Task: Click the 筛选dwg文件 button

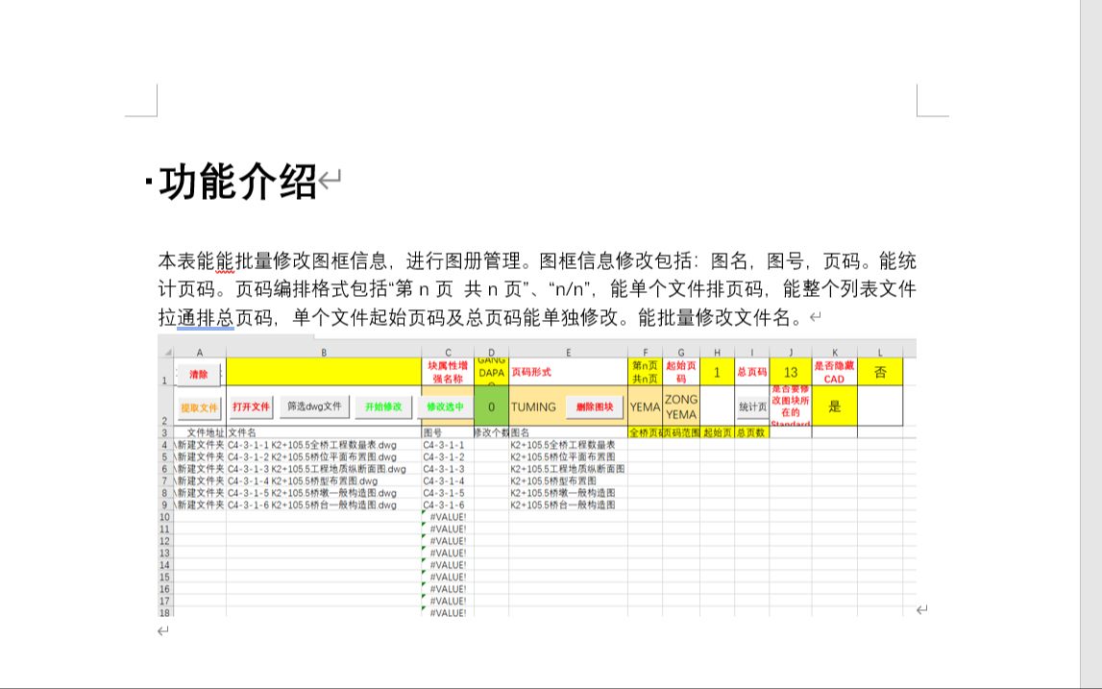Action: pos(312,406)
